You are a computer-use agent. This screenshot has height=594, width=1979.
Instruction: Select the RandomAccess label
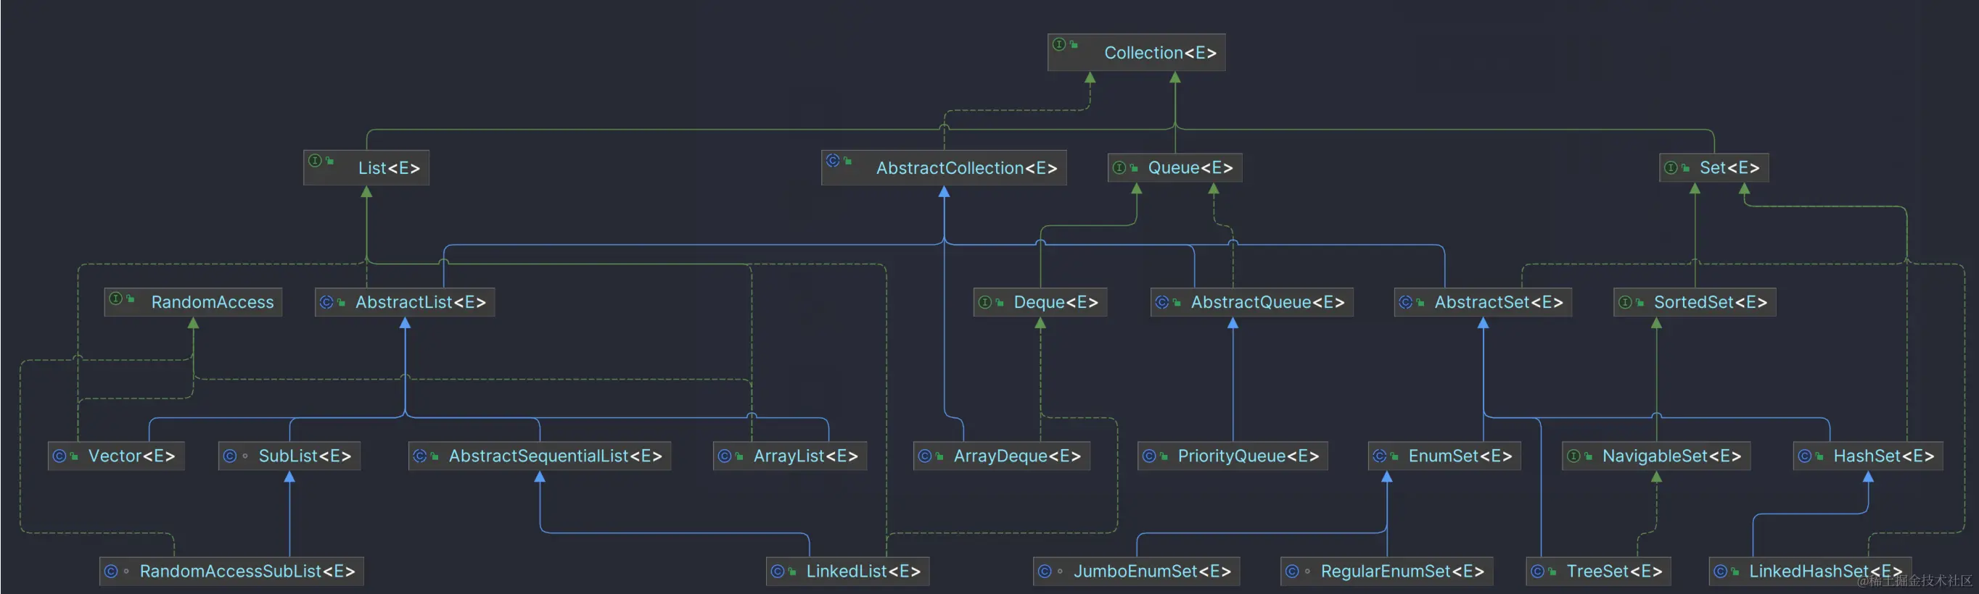coord(212,302)
